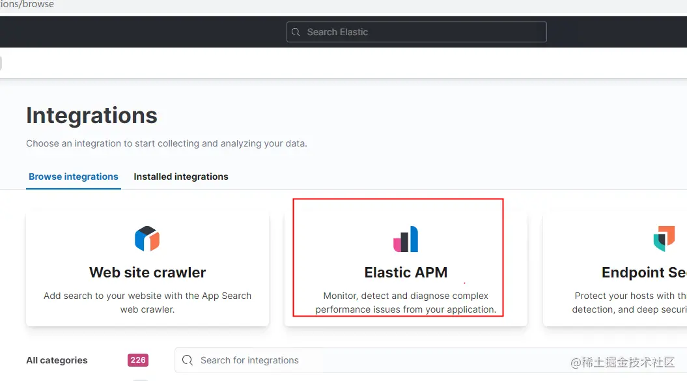The image size is (687, 381).
Task: Click the magnifier icon in Search Elastic
Action: coord(296,32)
